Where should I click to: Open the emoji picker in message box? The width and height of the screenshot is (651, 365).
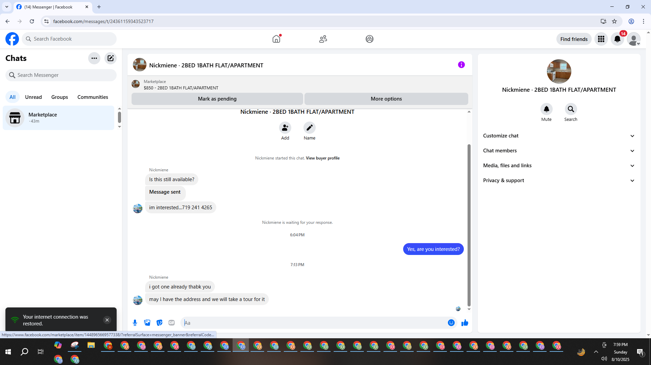pyautogui.click(x=451, y=323)
